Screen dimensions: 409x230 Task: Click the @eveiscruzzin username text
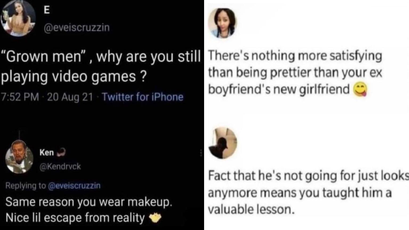tap(75, 27)
